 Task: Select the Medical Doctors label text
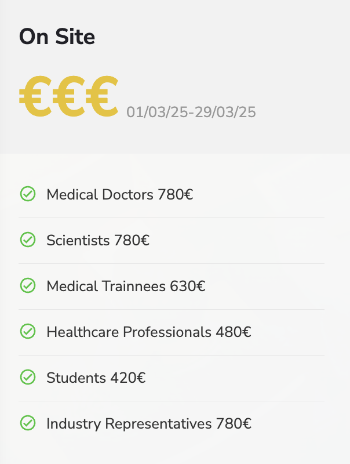click(100, 194)
